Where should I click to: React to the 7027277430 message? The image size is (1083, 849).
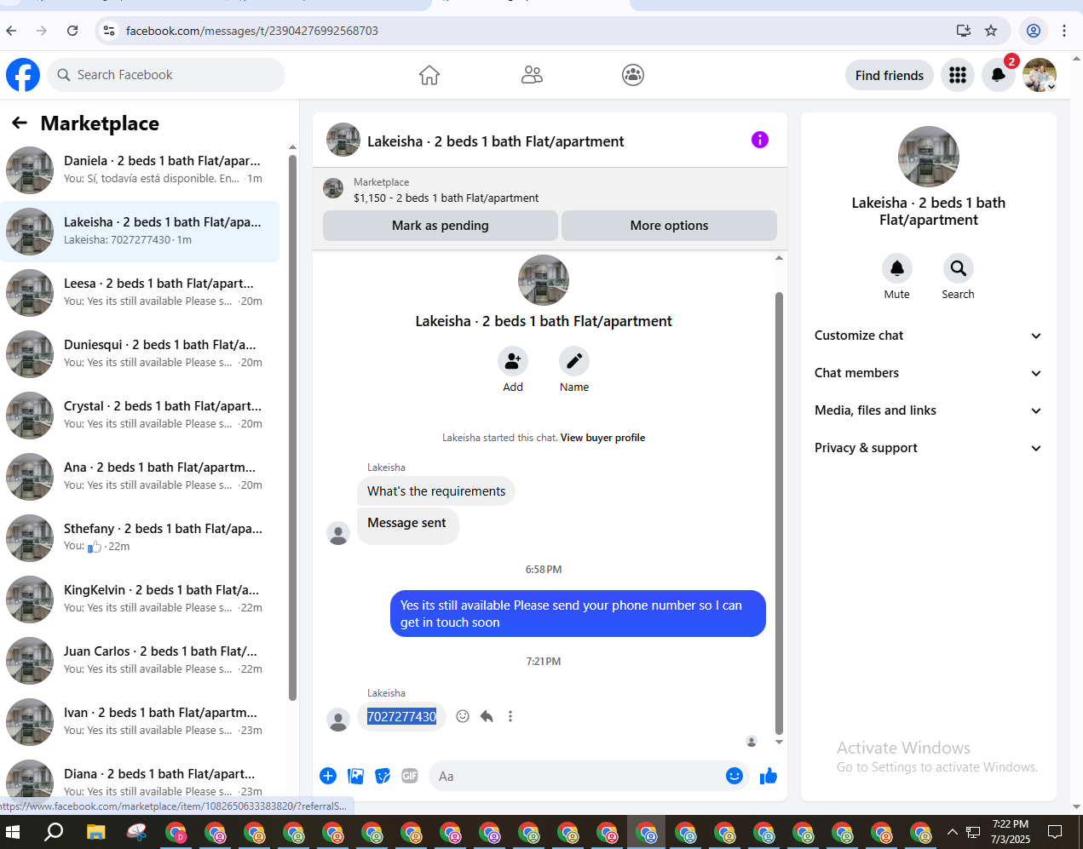463,716
